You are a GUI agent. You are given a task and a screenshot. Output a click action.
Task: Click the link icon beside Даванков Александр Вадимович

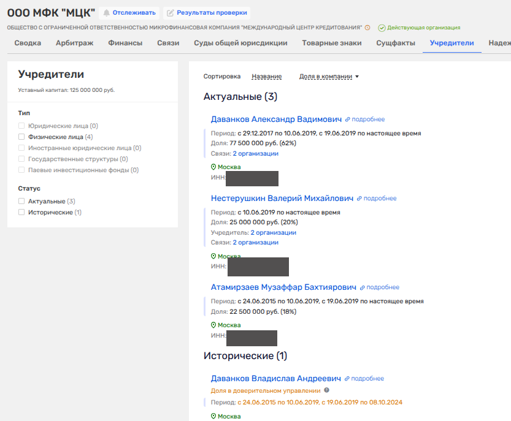(x=347, y=119)
